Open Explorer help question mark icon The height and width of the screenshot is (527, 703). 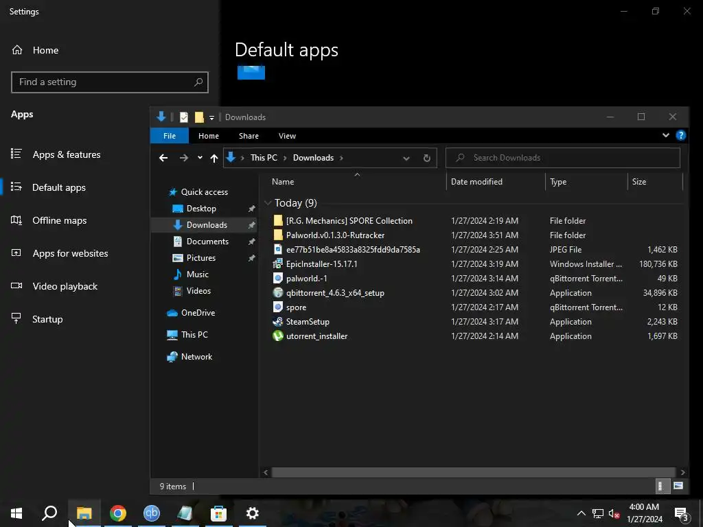tap(680, 135)
